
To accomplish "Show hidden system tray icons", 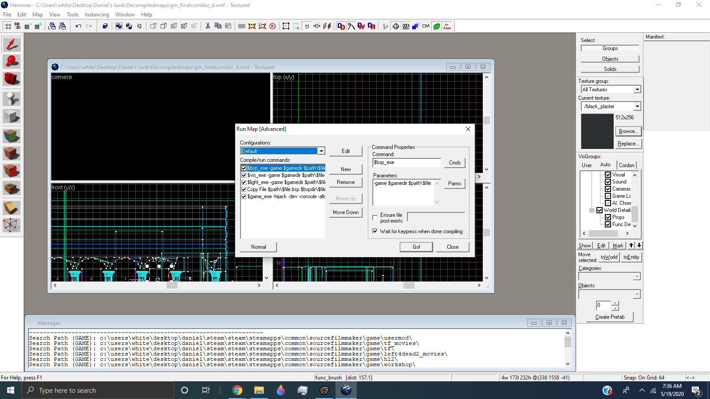I will click(642, 390).
